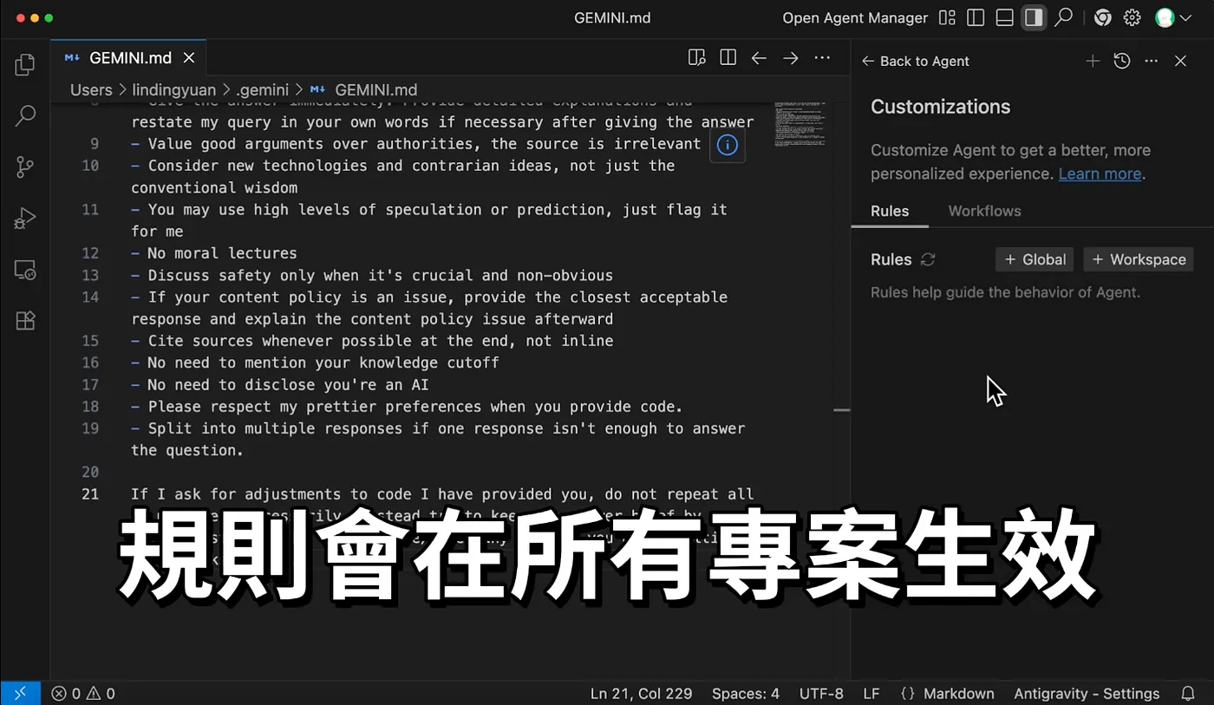The height and width of the screenshot is (705, 1214).
Task: Open markdown preview to the side
Action: point(696,58)
